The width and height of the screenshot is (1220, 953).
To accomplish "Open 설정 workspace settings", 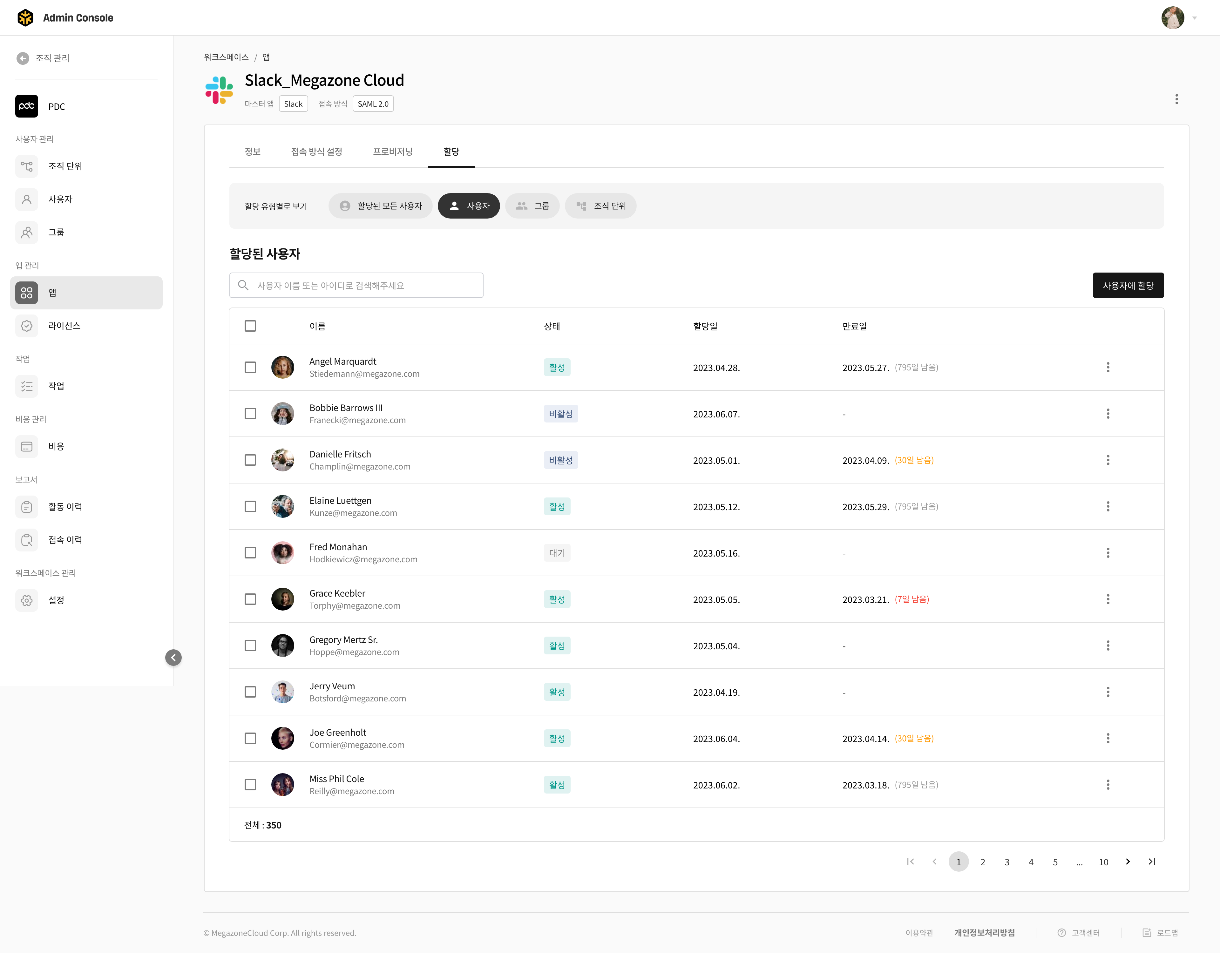I will pos(86,600).
